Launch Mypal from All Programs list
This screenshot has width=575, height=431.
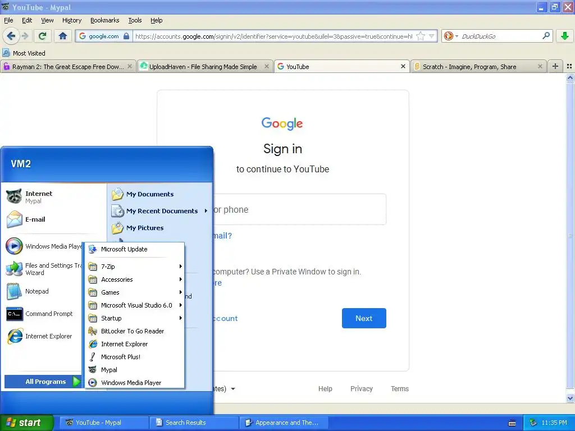tap(135, 370)
